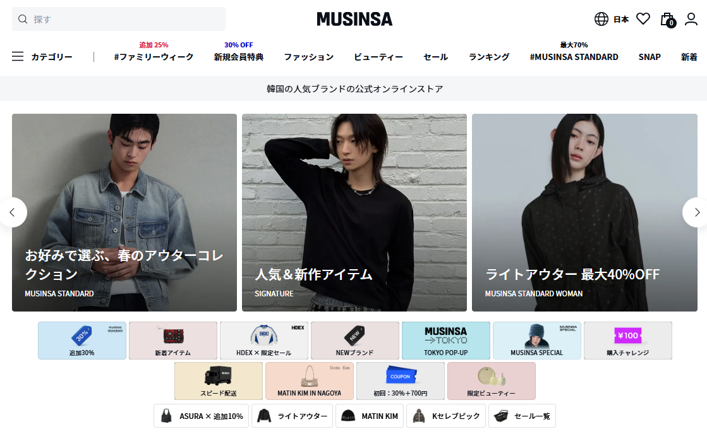Open the shopping bag cart icon
Image resolution: width=707 pixels, height=436 pixels.
tap(668, 20)
